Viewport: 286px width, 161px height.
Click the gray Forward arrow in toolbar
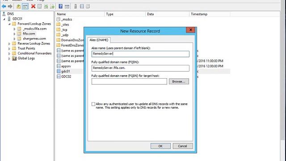(10, 7)
